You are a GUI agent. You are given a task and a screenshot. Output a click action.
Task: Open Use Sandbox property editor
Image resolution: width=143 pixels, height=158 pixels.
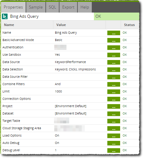click(114, 55)
